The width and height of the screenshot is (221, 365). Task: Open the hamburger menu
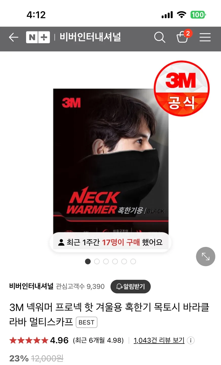click(x=205, y=37)
